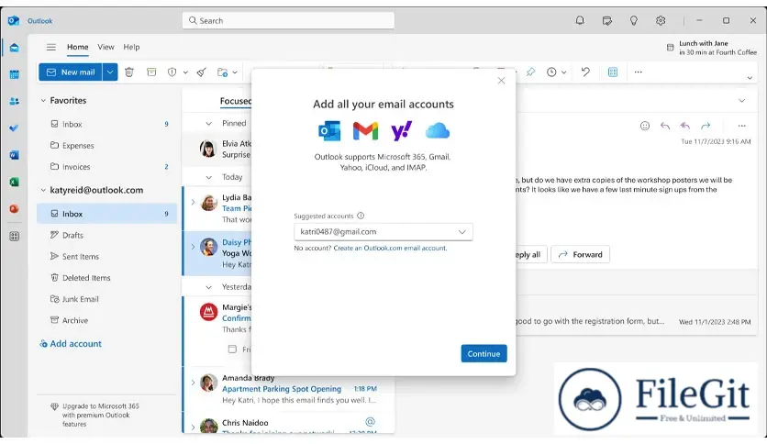This screenshot has width=767, height=444.
Task: Archive the selected message
Action: [x=151, y=72]
